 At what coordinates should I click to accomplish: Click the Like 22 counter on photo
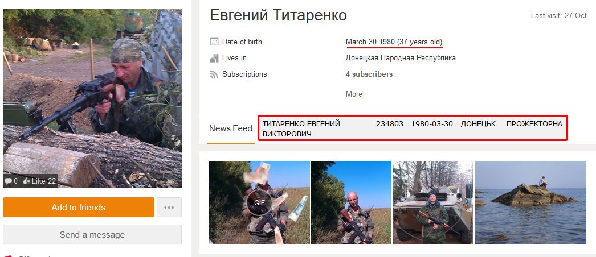40,181
